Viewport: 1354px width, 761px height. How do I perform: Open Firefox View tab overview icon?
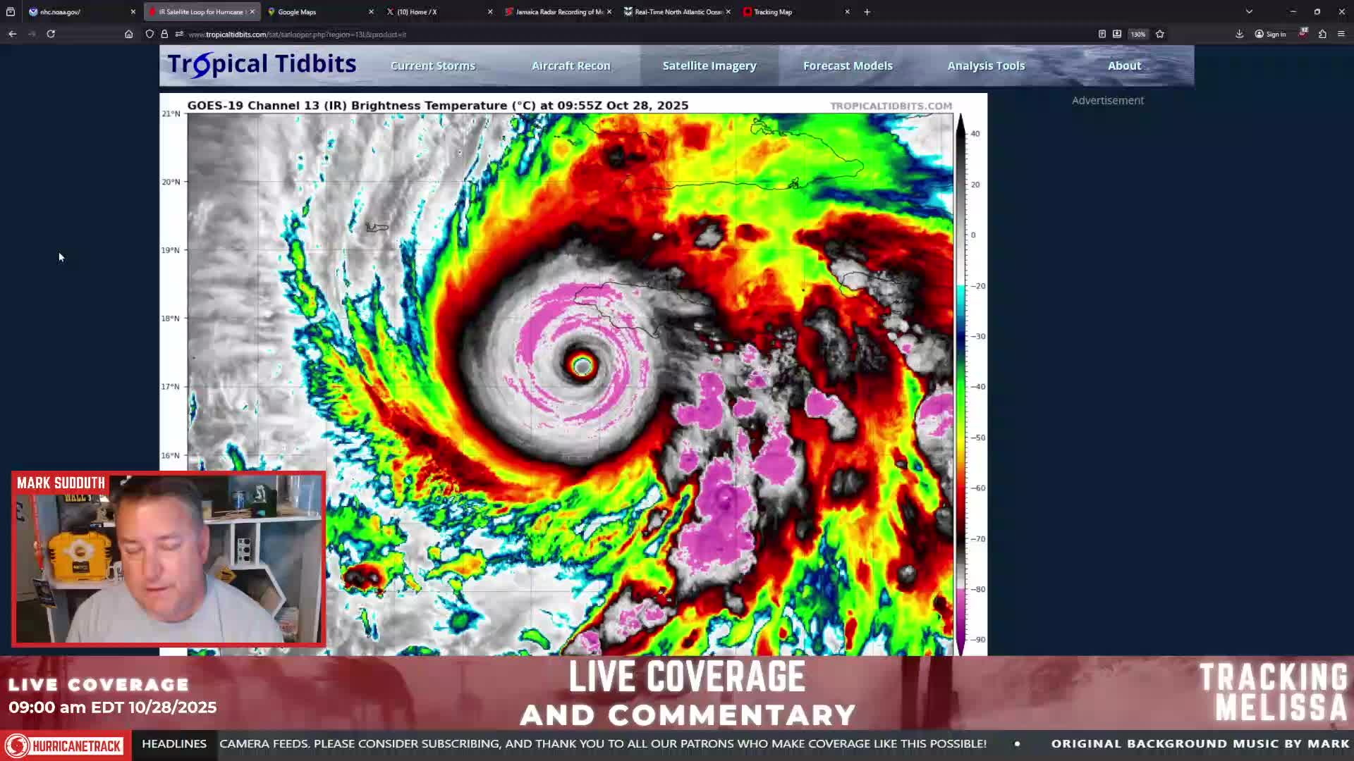[11, 12]
